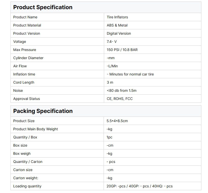Screen dimensions: 208x193
Task: Click the Quantity / Carton row label
Action: [28, 162]
